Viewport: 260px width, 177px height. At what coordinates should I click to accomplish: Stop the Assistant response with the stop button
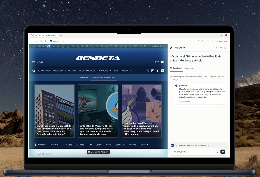[x=223, y=152]
